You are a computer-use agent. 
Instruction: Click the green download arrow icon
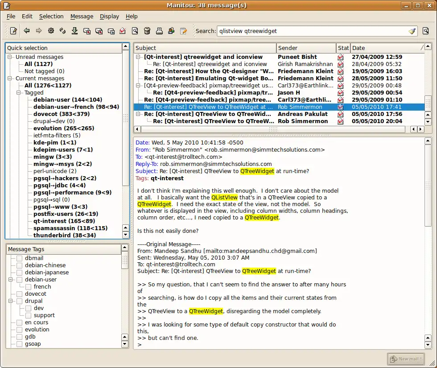tap(75, 31)
